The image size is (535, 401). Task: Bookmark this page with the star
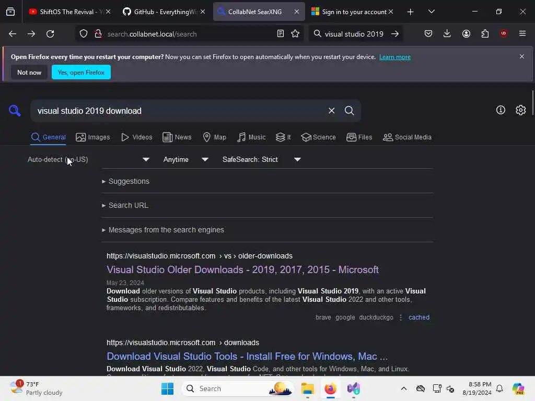296,34
